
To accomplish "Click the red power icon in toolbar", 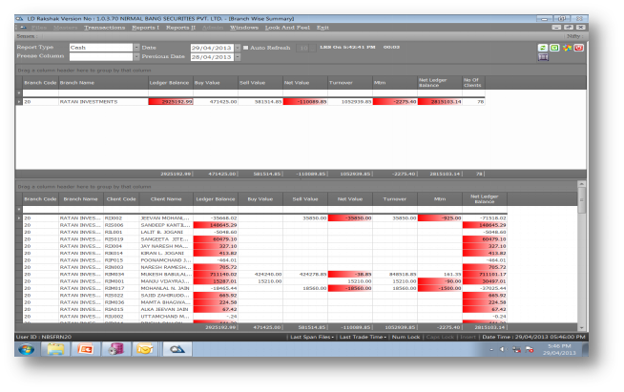I will tap(577, 47).
